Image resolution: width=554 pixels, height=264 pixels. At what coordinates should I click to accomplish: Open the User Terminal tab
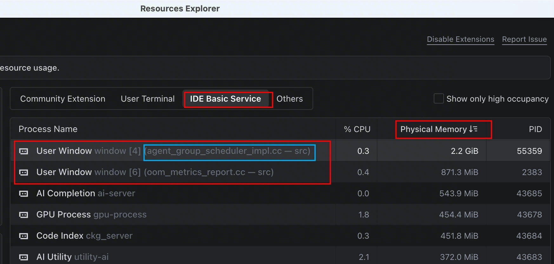point(148,99)
